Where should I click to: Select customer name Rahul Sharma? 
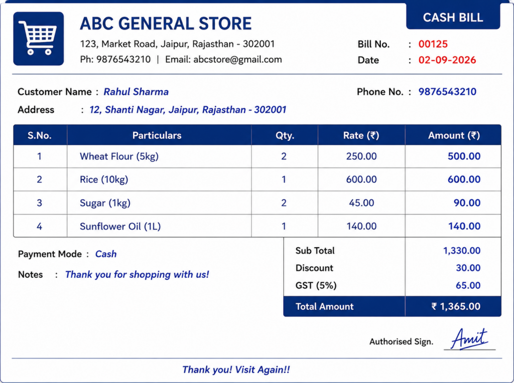pyautogui.click(x=136, y=92)
